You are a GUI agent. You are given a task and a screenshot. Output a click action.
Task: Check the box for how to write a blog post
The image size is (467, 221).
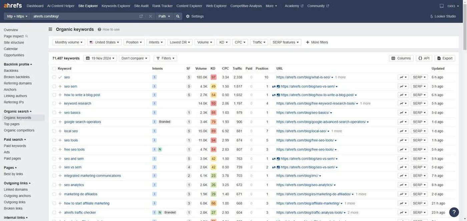tap(54, 95)
